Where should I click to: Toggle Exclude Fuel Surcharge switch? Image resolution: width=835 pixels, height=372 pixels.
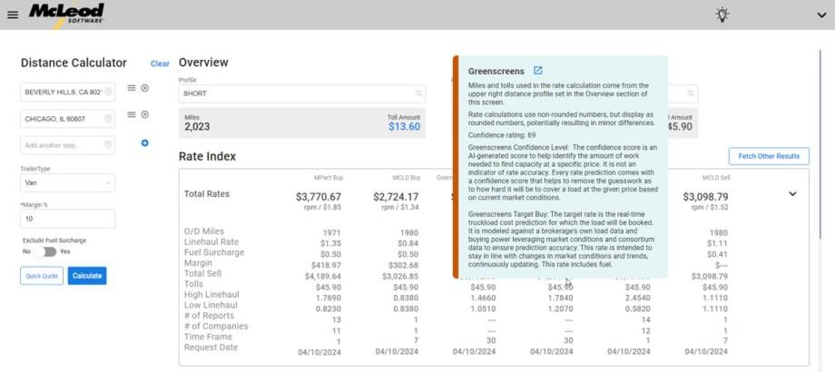pyautogui.click(x=45, y=251)
